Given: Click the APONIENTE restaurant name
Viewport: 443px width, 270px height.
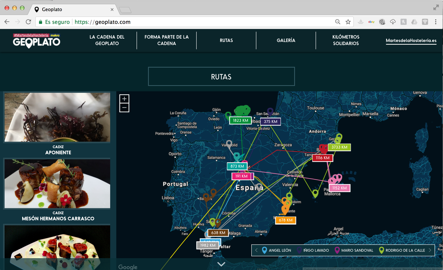Looking at the screenshot, I should point(58,152).
